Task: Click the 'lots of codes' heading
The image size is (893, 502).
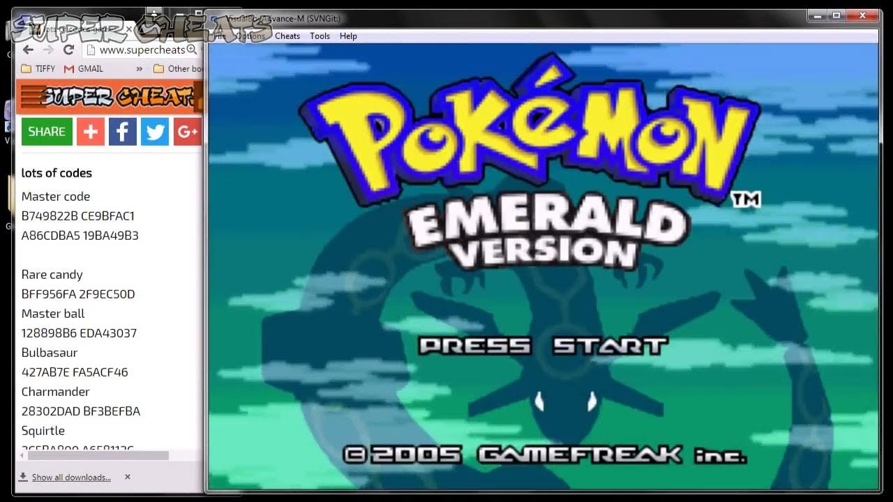Action: point(57,173)
